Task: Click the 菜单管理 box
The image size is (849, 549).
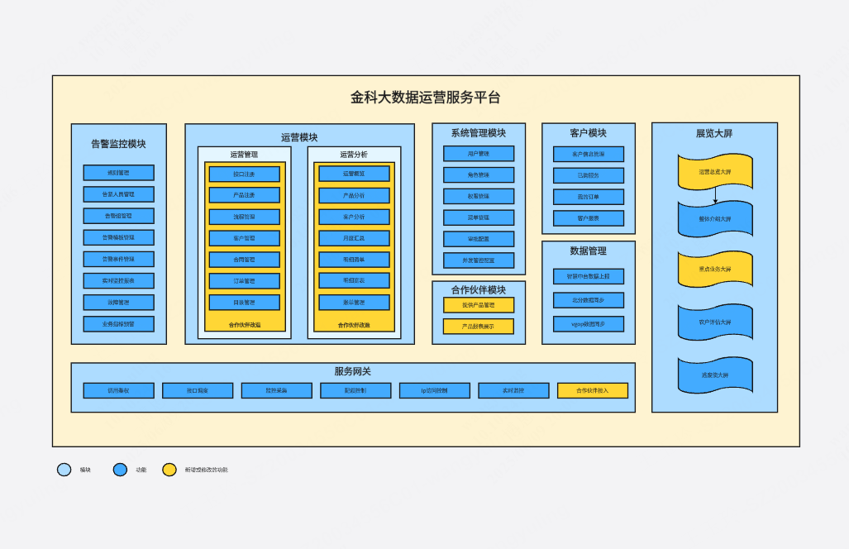Action: 479,217
